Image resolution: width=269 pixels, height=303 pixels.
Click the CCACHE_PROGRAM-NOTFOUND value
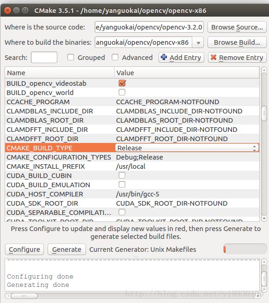pos(168,102)
